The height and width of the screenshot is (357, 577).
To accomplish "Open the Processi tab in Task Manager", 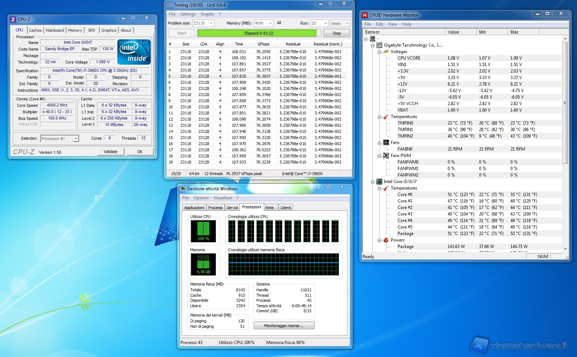I will [215, 208].
